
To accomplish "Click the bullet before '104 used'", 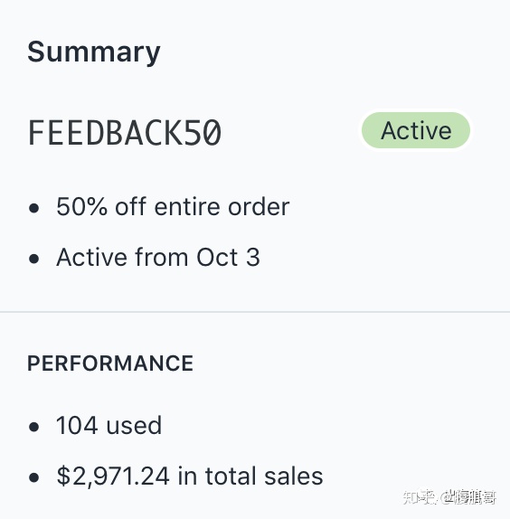I will (x=33, y=427).
